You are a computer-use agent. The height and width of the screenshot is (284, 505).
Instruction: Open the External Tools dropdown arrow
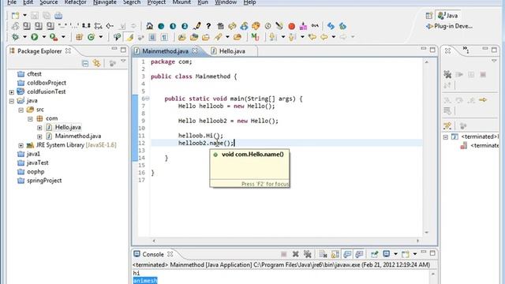[x=63, y=37]
